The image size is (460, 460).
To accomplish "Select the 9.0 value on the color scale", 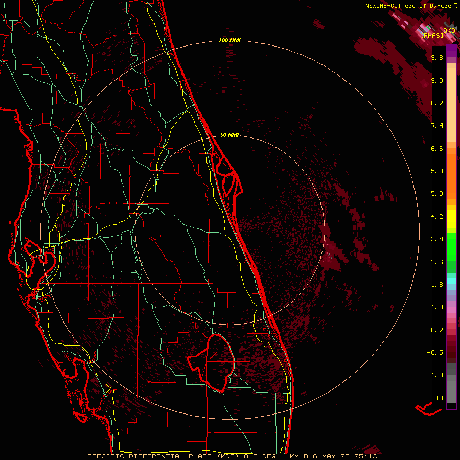I will point(437,80).
